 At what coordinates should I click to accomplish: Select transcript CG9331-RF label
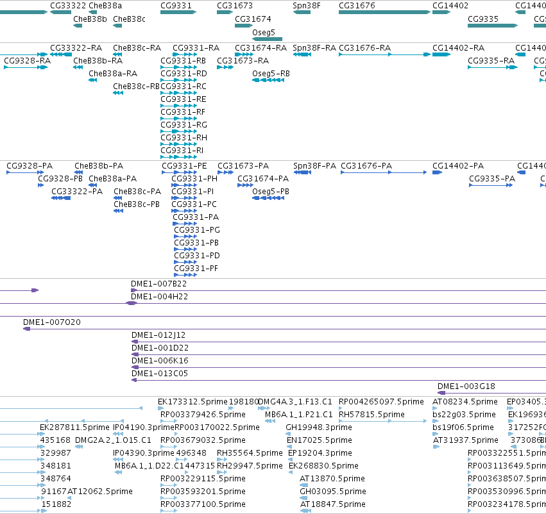pyautogui.click(x=183, y=112)
